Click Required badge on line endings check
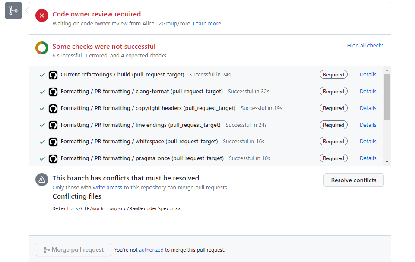This screenshot has width=415, height=262. 333,125
